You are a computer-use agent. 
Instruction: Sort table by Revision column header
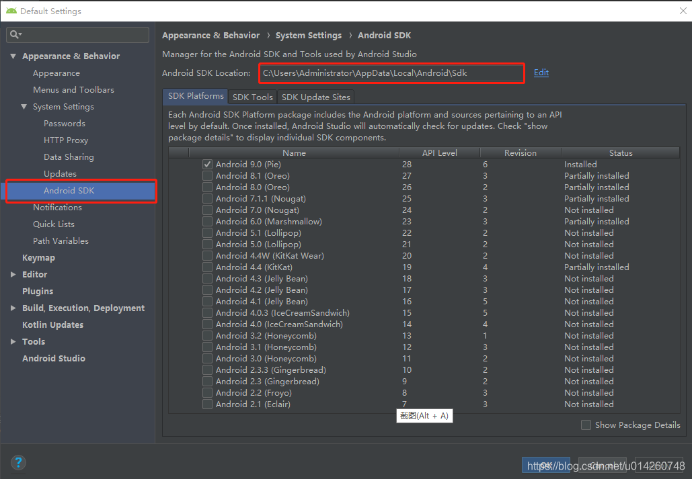click(521, 153)
